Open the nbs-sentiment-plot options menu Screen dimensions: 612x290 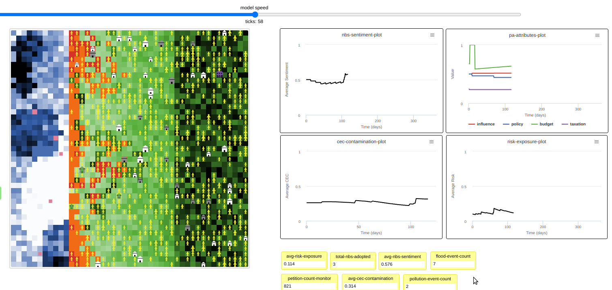click(432, 35)
